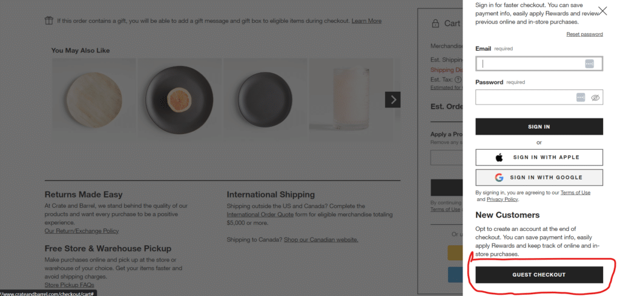Follow the gift message Learn More link
This screenshot has height=296, width=620.
pos(366,21)
